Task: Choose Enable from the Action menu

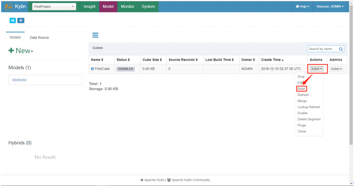Action: [x=303, y=113]
